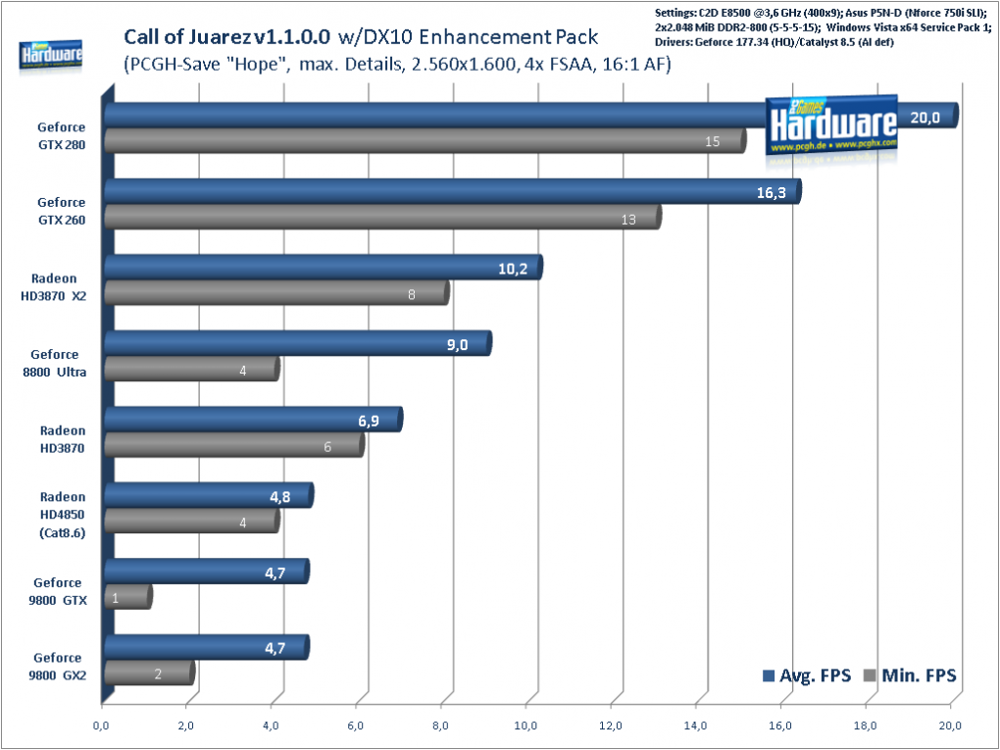Select the 'Geforce 9800 GTX' row label
This screenshot has height=750, width=1000.
58,592
